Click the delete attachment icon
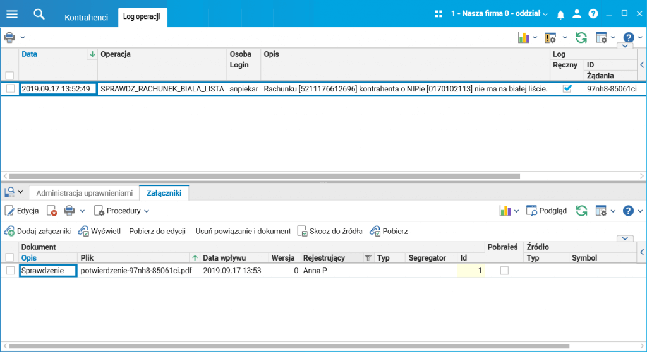The height and width of the screenshot is (352, 647). (52, 211)
